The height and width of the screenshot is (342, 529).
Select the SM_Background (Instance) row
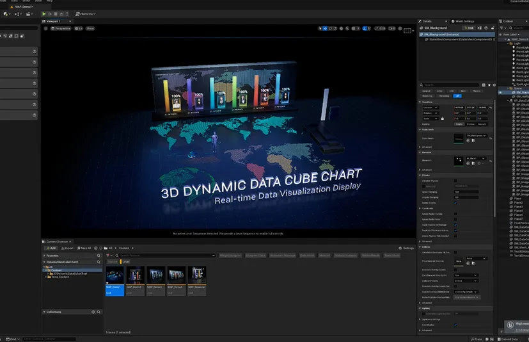457,35
